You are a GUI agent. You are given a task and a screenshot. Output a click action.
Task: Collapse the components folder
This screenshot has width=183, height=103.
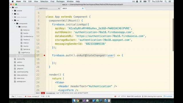(15, 23)
